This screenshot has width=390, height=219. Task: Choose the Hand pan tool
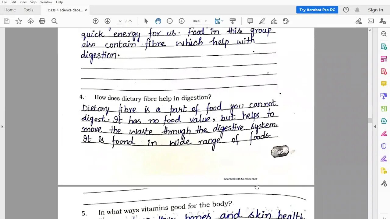click(158, 21)
